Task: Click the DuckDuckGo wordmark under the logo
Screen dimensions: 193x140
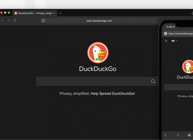Action: pyautogui.click(x=98, y=69)
